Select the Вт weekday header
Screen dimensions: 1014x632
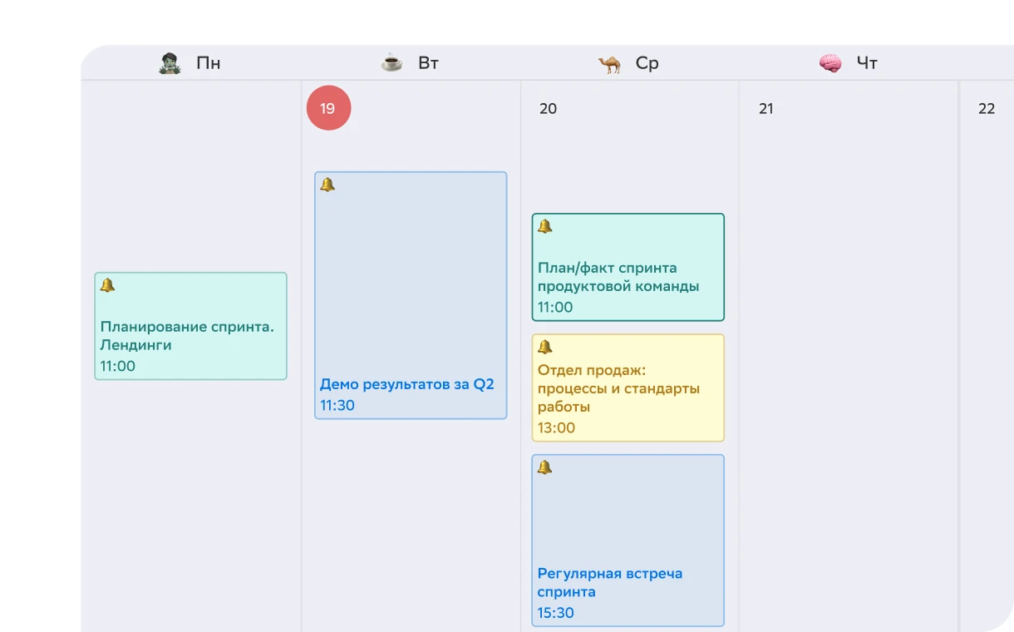click(428, 63)
